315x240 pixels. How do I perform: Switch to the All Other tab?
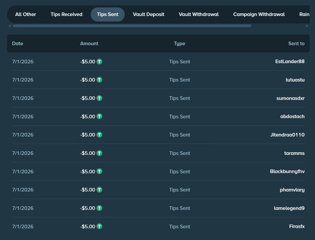pos(25,14)
